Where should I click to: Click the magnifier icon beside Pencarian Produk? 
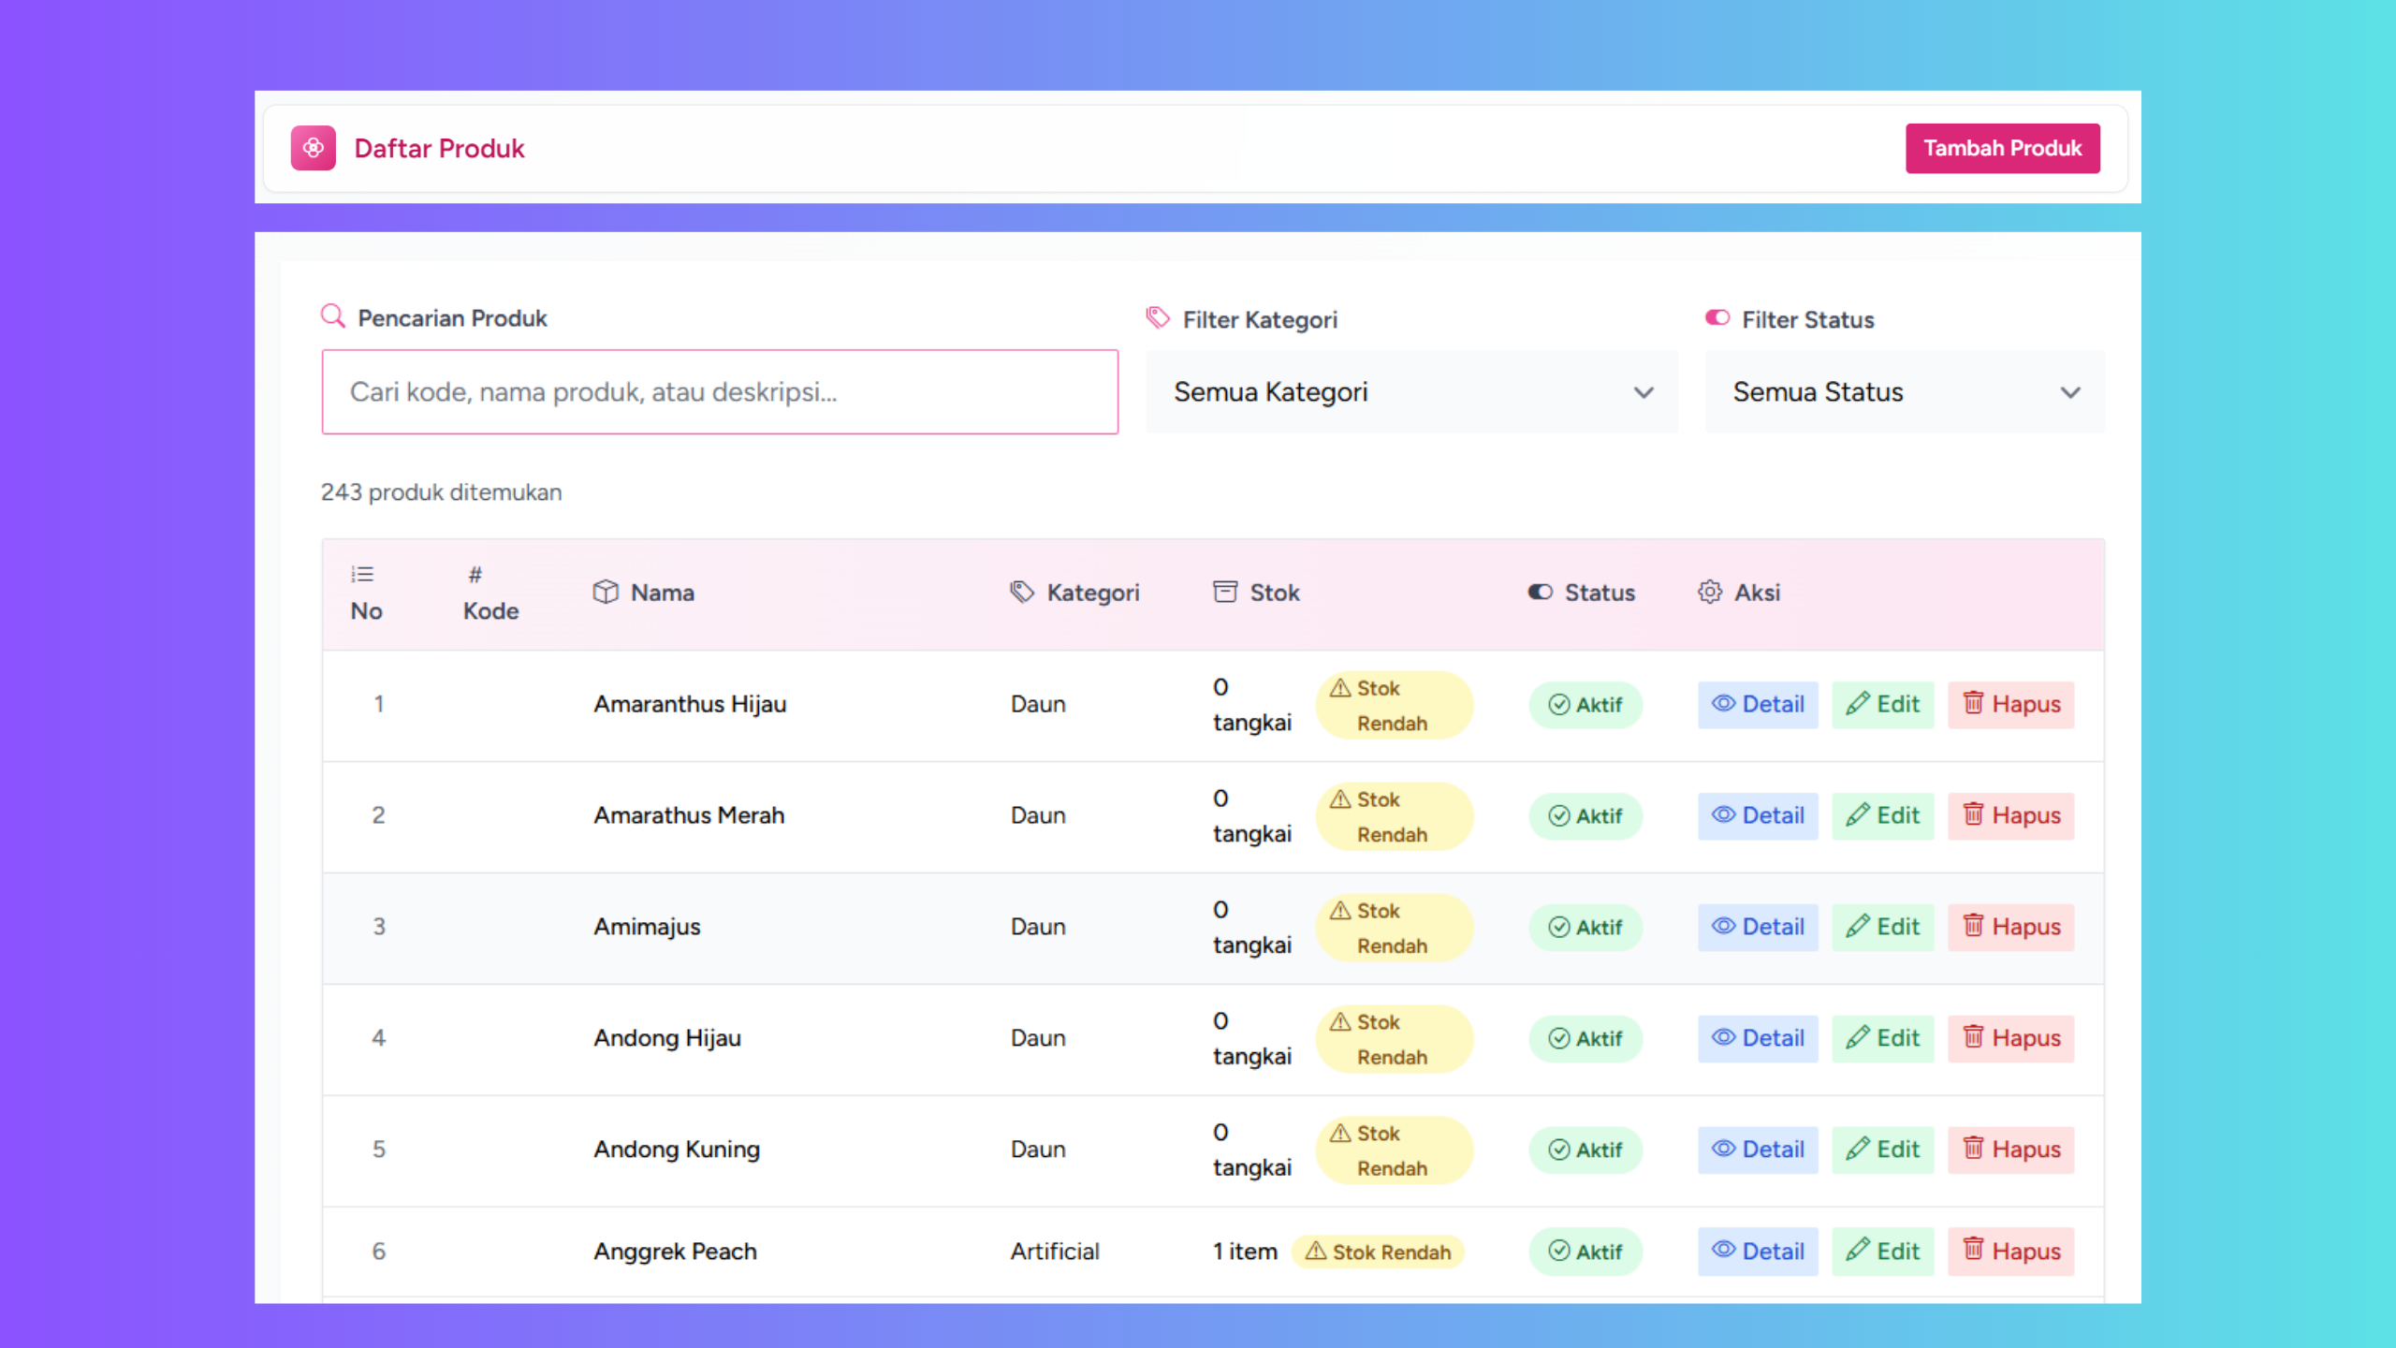click(x=332, y=315)
